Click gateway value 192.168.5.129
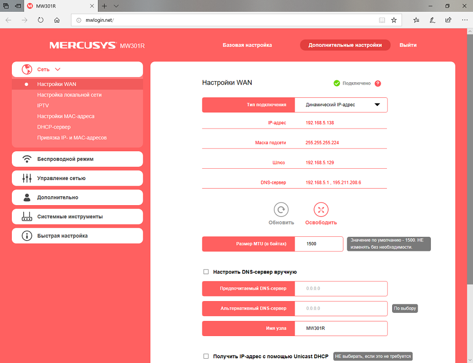 point(320,163)
